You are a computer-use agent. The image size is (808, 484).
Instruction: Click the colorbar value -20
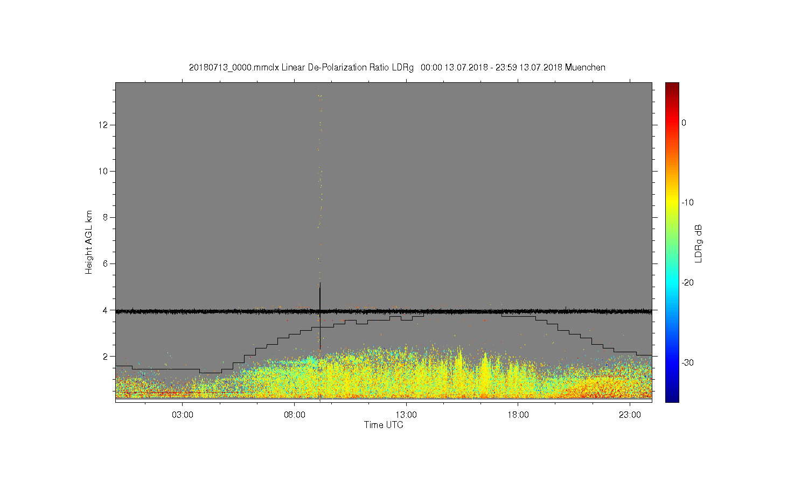(x=687, y=283)
